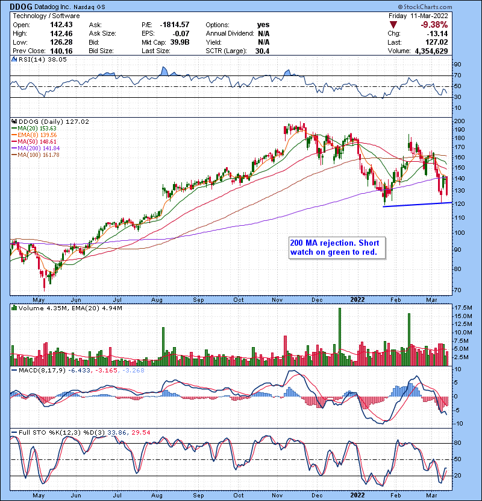Click the MACD value -6.433
This screenshot has height=501, width=482.
[x=79, y=371]
